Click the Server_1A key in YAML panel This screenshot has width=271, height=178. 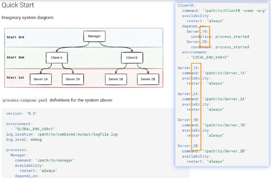[x=189, y=68]
